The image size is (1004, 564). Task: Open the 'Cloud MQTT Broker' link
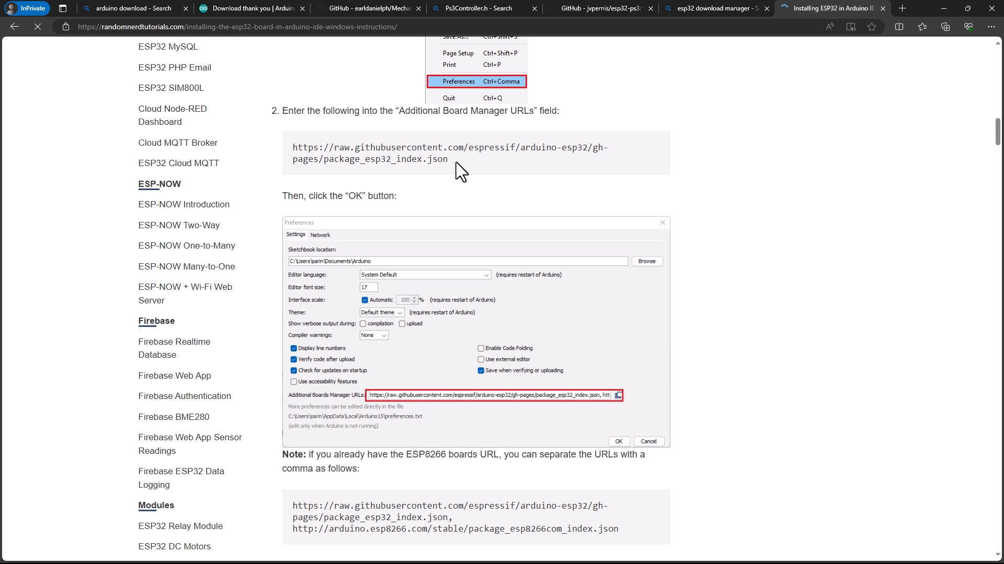178,143
